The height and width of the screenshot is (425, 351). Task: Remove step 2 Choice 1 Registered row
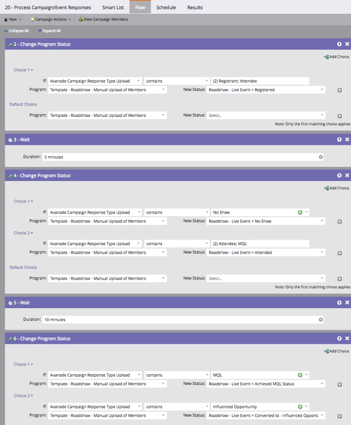point(339,90)
